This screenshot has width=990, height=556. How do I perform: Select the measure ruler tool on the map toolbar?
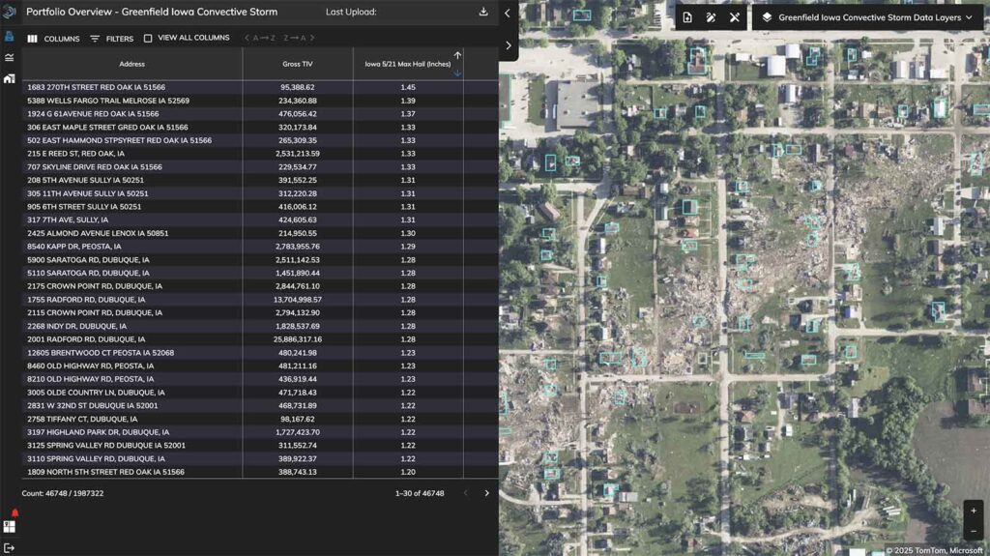[x=735, y=17]
